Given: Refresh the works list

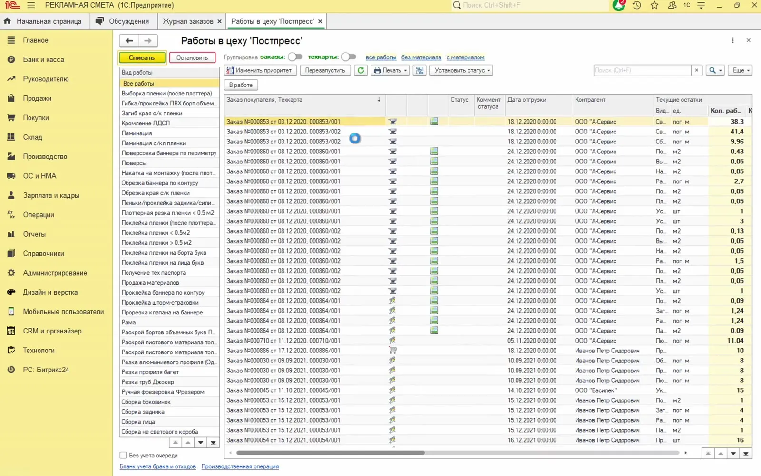Looking at the screenshot, I should pyautogui.click(x=361, y=70).
